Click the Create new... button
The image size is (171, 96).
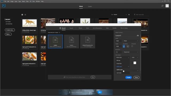coord(10,30)
